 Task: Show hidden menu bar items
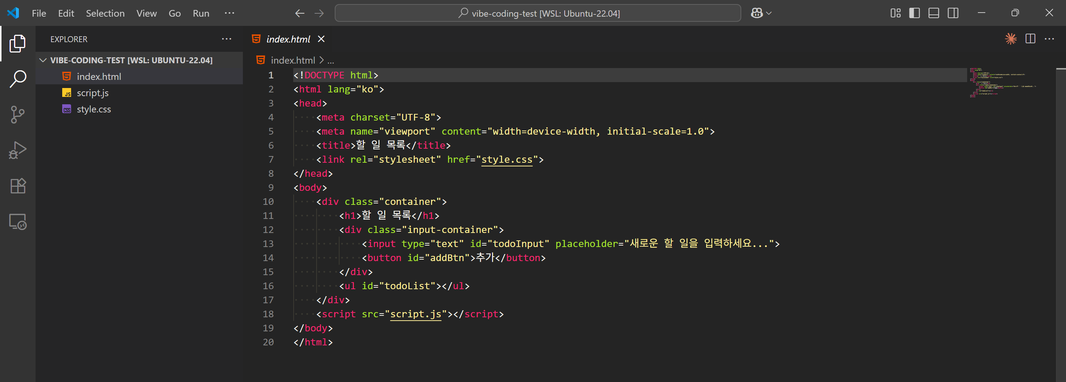[x=229, y=13]
